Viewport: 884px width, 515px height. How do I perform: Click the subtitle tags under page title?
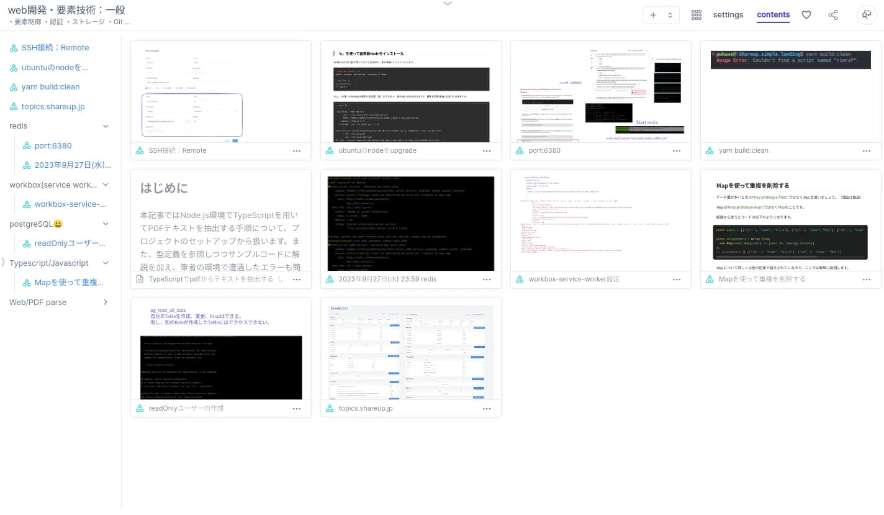coord(70,22)
